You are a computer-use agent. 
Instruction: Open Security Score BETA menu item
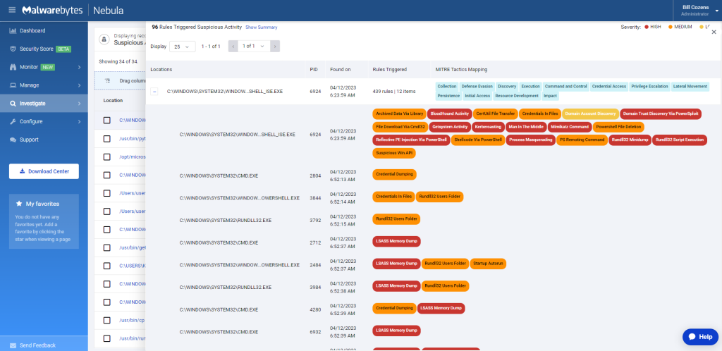(x=44, y=49)
